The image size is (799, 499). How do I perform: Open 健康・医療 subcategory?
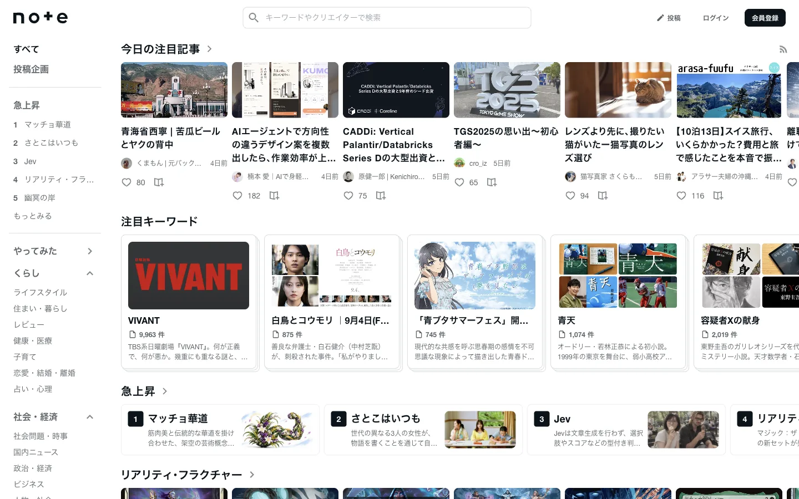(33, 340)
